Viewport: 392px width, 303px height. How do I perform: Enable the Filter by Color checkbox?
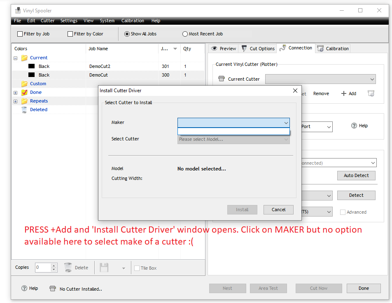click(70, 34)
